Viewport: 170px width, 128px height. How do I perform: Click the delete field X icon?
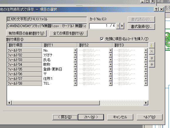pos(152,51)
